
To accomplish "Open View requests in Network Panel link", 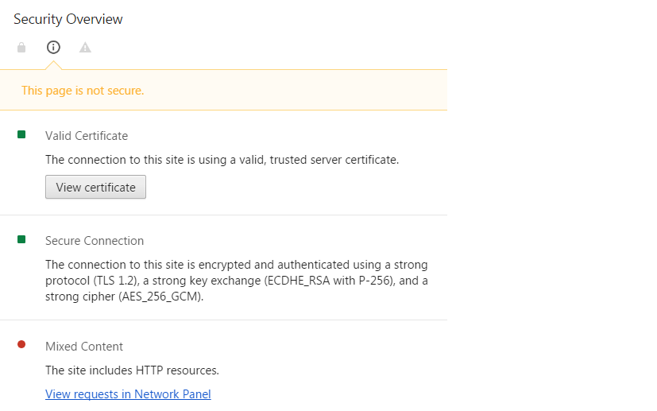I will (128, 394).
